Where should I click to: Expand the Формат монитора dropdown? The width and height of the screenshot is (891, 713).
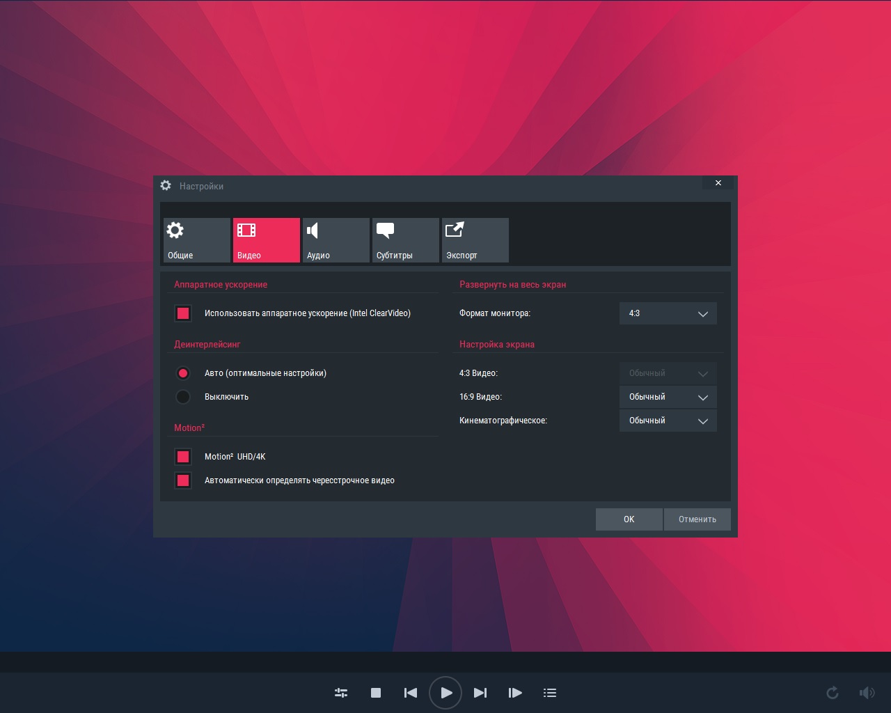pos(668,313)
